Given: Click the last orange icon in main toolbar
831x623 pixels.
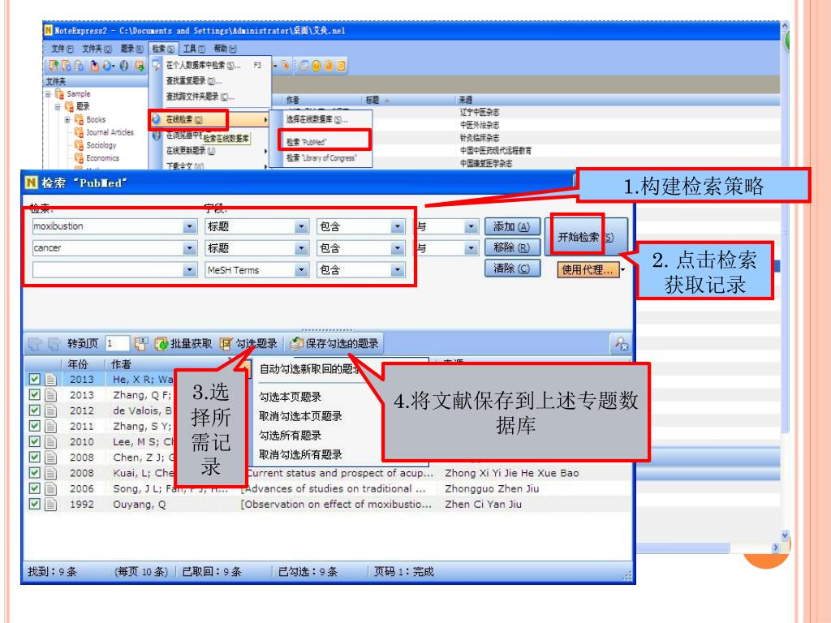Looking at the screenshot, I should point(342,66).
